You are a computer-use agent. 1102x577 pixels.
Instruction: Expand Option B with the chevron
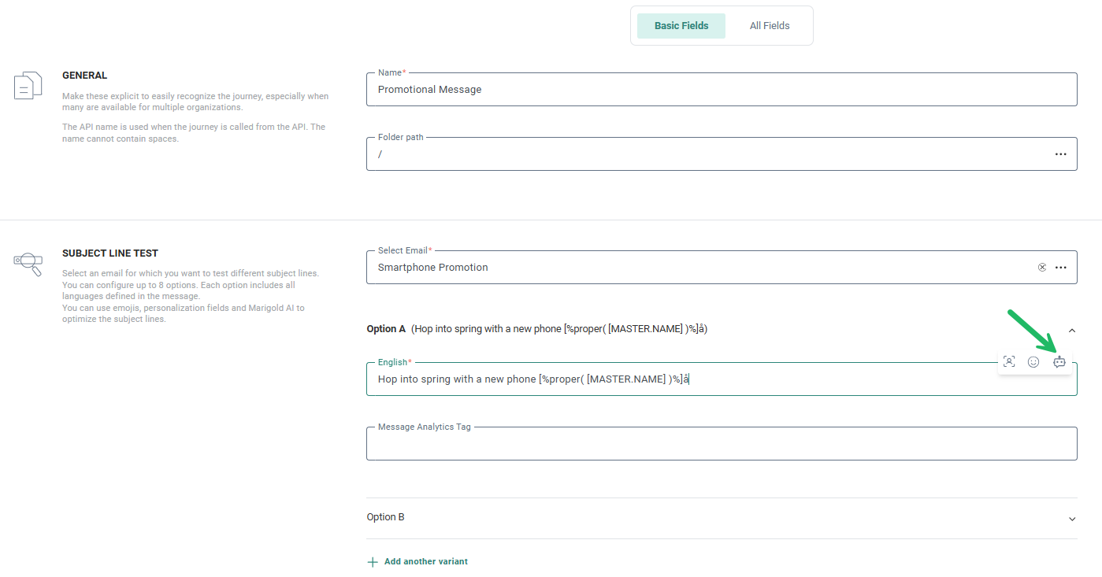1071,519
